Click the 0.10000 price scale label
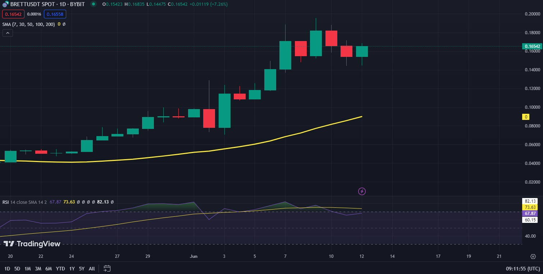Viewport: 543px width, 274px height. point(532,107)
